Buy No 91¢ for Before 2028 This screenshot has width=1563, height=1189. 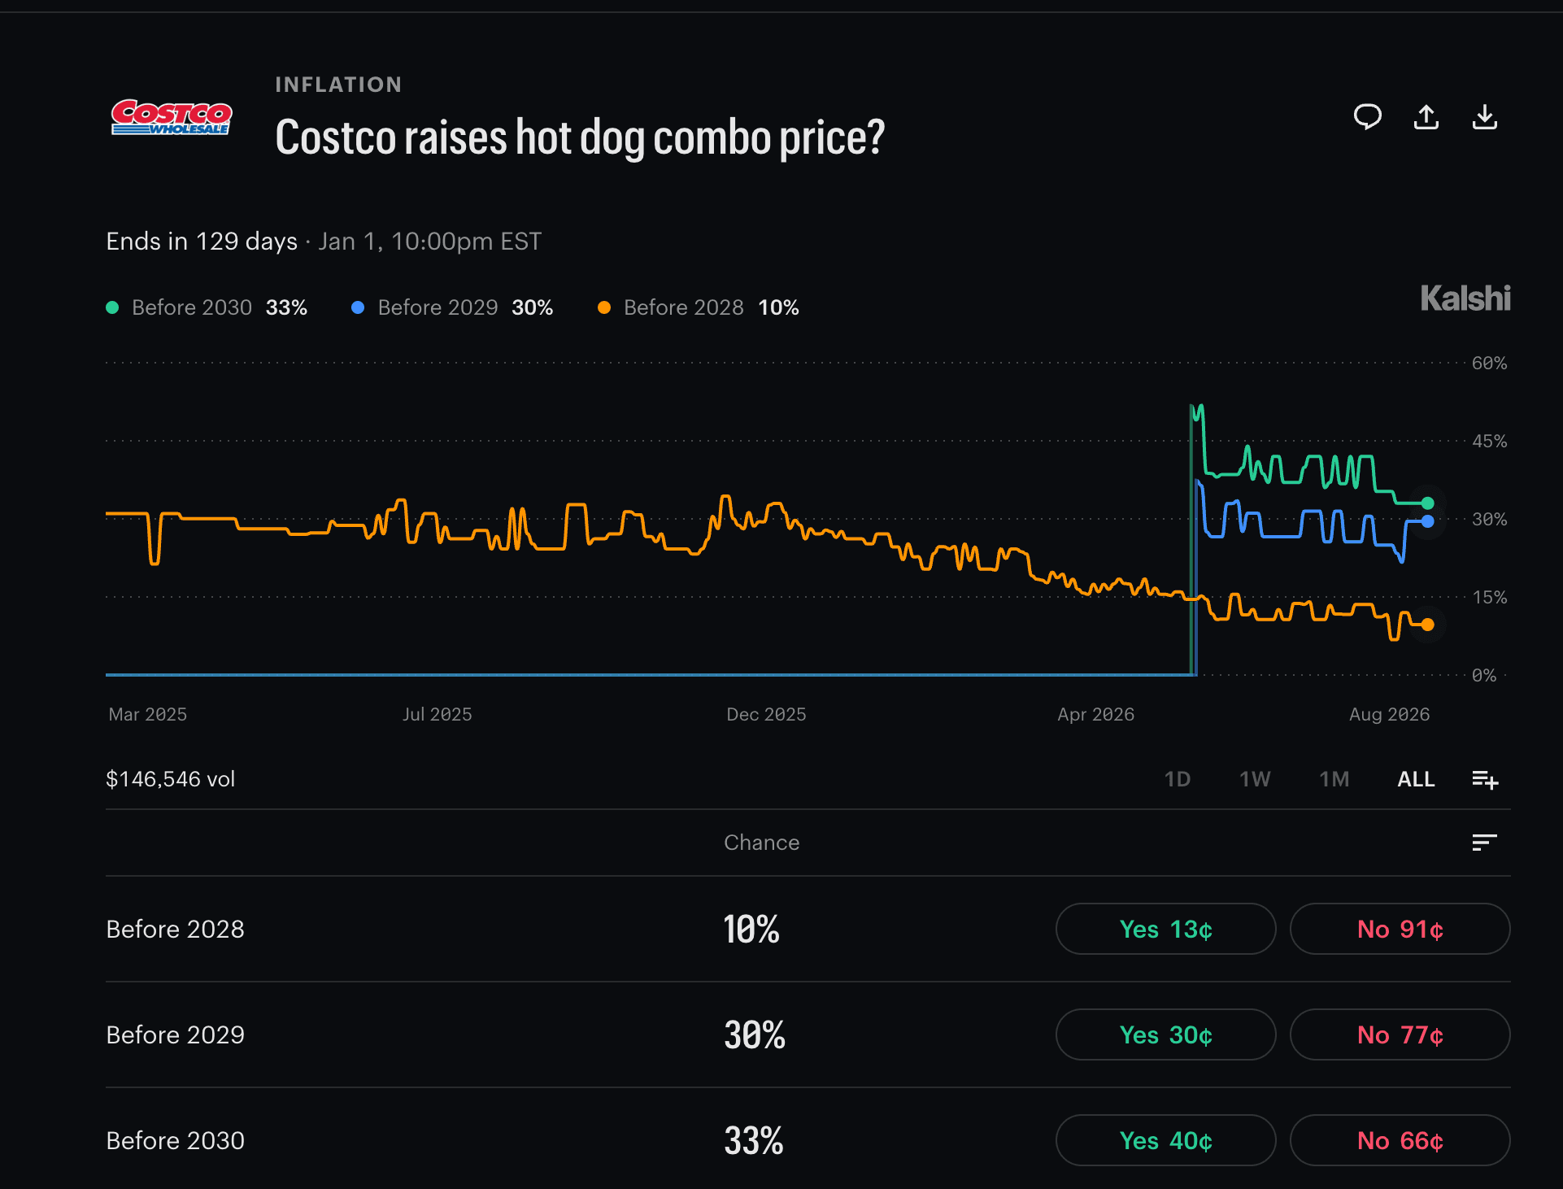[1400, 929]
